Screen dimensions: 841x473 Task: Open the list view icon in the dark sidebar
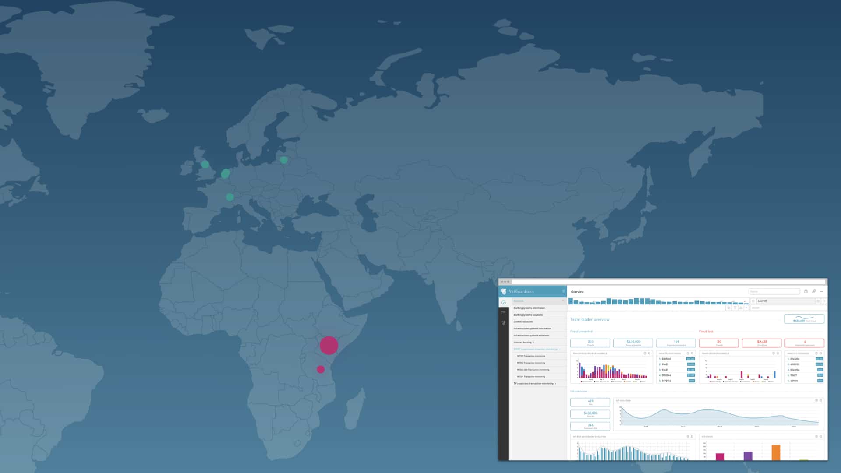coord(504,313)
